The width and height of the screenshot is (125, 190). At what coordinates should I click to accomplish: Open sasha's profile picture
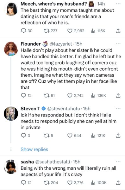(x=11, y=167)
